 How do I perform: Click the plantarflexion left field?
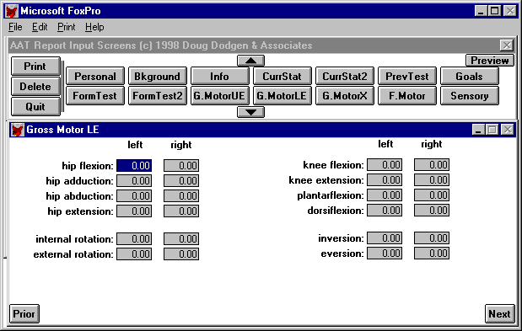[385, 195]
